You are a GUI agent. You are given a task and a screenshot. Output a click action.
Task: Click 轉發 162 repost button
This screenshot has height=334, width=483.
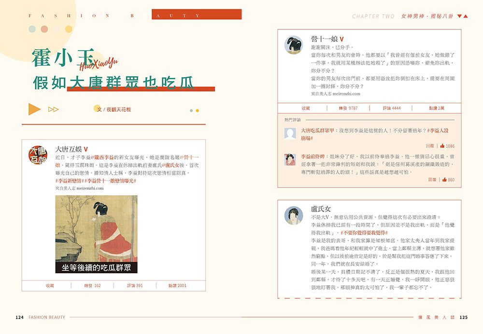point(92,285)
